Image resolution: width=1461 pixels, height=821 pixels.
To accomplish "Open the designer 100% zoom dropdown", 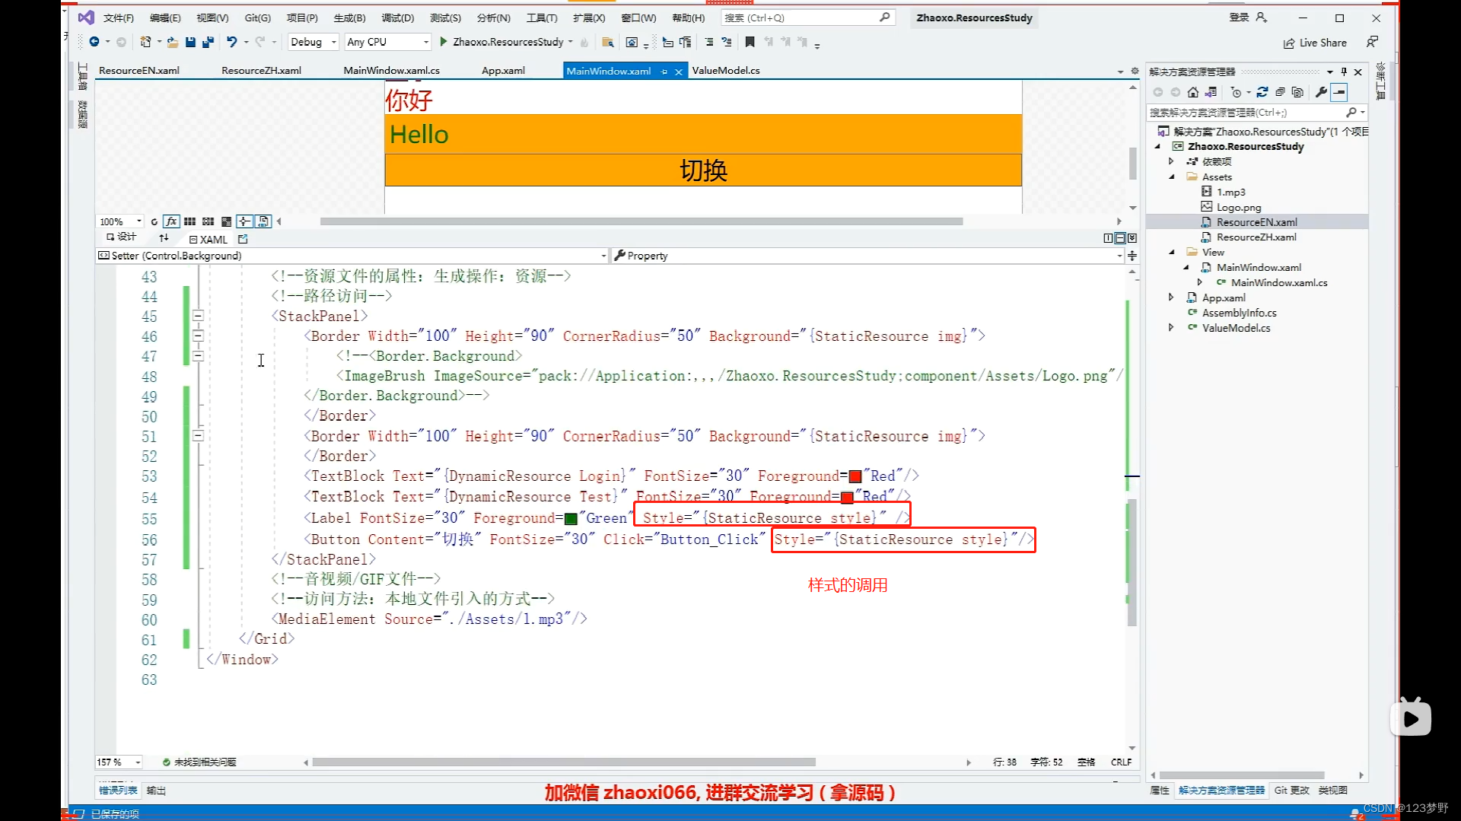I will tap(120, 221).
